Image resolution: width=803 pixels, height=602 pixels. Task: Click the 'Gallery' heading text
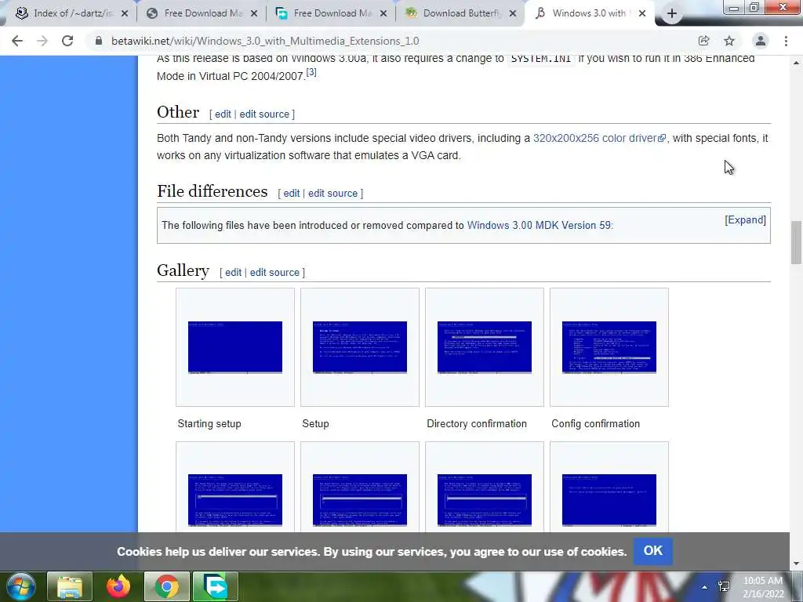point(183,270)
